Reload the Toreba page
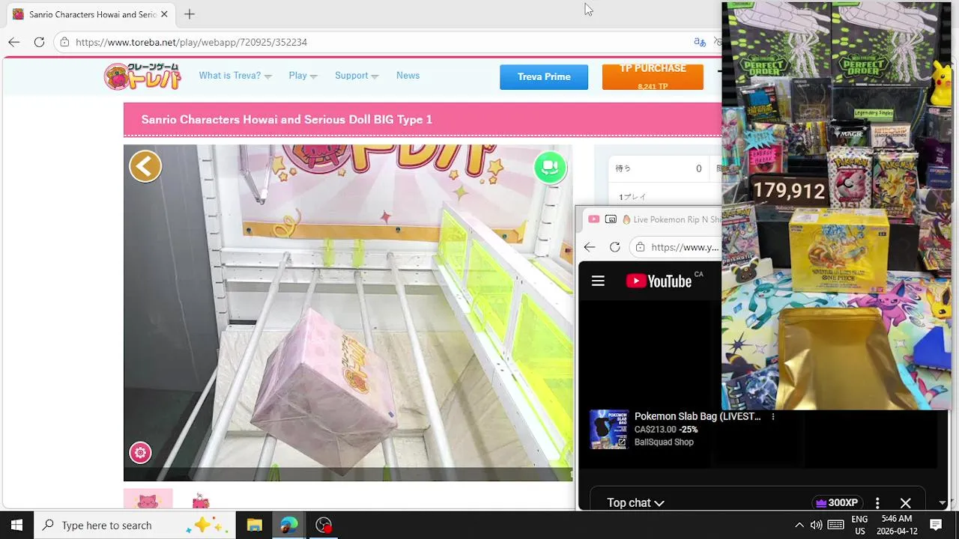 pyautogui.click(x=39, y=42)
